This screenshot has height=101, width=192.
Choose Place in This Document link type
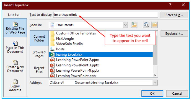tap(15, 47)
